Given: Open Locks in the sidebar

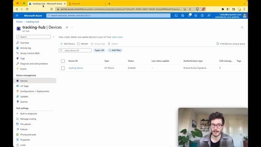Looking at the screenshot, I should (23, 145).
